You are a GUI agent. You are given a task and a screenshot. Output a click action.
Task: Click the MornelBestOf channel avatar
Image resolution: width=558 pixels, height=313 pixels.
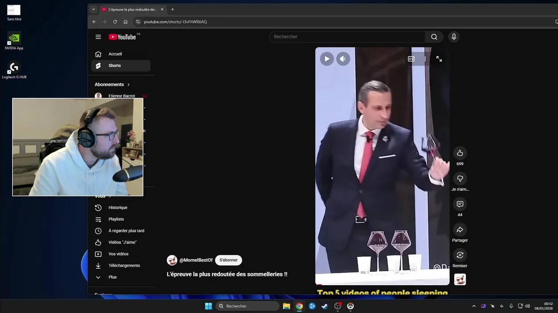pos(172,260)
